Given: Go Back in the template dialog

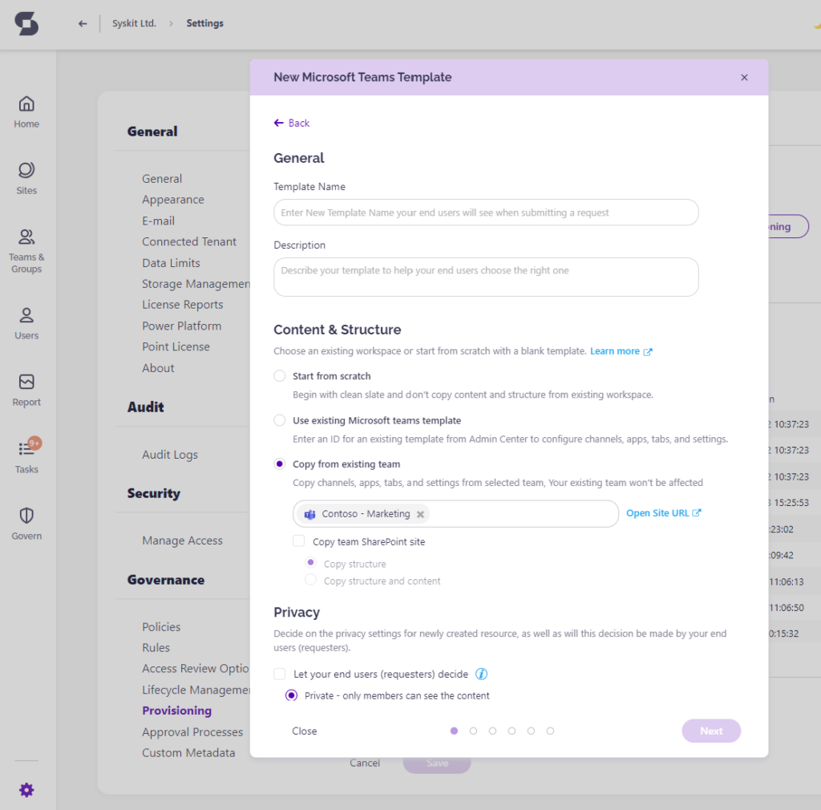Looking at the screenshot, I should click(x=292, y=123).
